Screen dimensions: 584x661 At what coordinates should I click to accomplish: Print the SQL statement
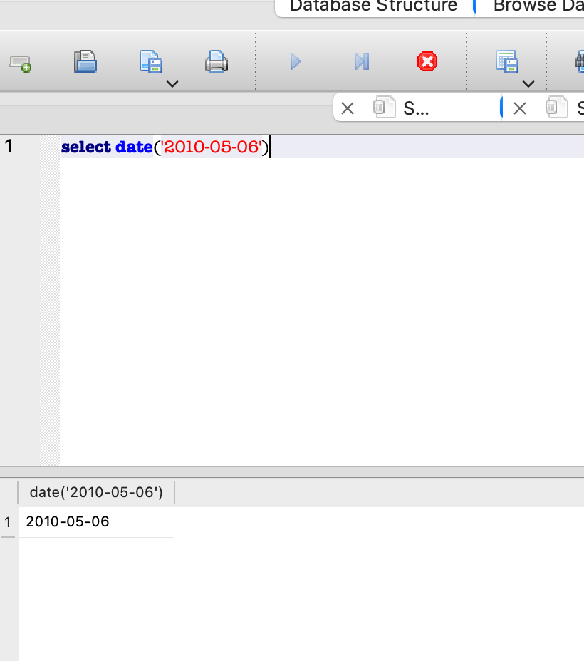216,62
